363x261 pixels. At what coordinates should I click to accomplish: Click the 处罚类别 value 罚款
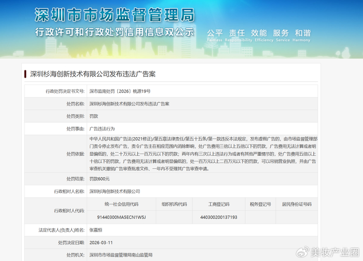[x=94, y=116]
